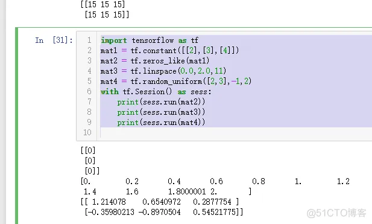Click line number 1 in the gutter
Image resolution: width=372 pixels, height=224 pixels.
pyautogui.click(x=89, y=40)
